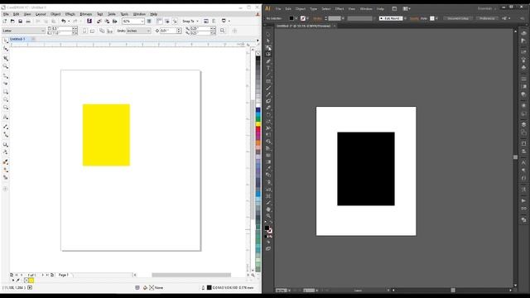Click the Undo arrow in CorelDRAW toolbar

click(x=63, y=22)
